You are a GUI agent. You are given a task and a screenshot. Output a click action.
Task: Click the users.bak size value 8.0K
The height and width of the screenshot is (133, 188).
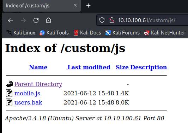(122, 102)
